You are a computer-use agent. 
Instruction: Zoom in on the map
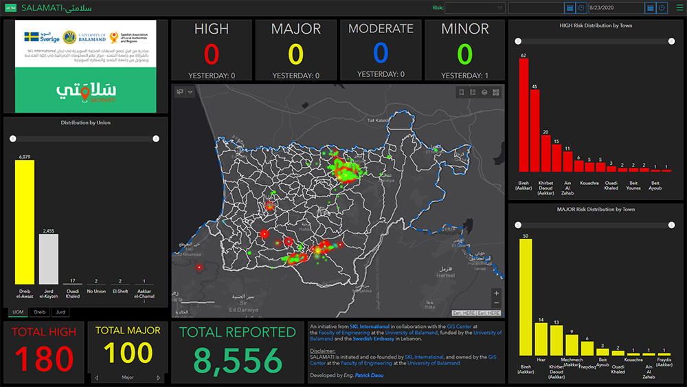(x=496, y=294)
